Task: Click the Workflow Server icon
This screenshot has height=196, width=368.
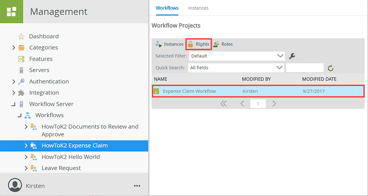Action: 21,104
